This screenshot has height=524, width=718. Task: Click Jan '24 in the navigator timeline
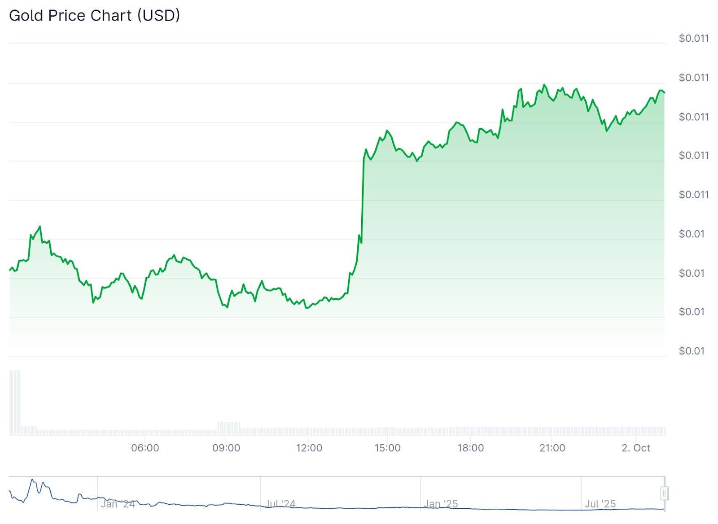tap(118, 504)
